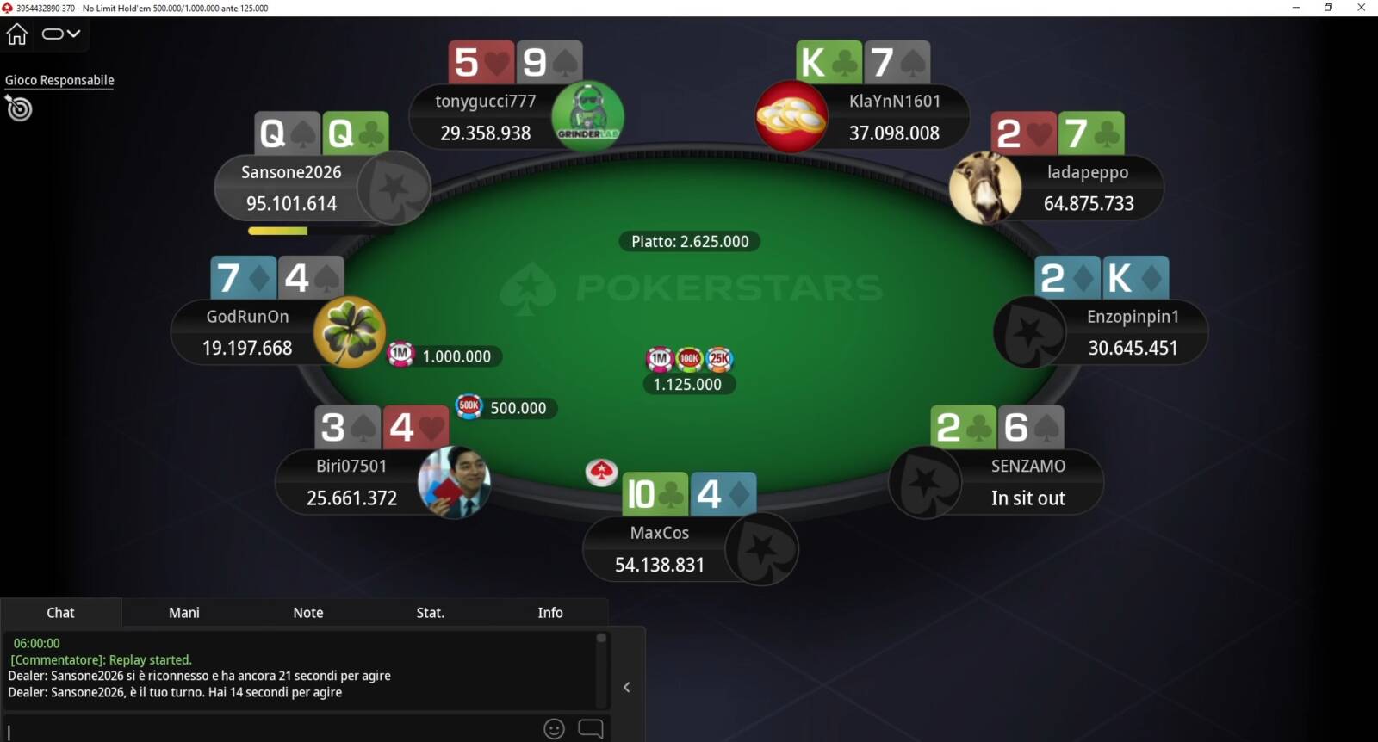
Task: Click GodRunOn's four-leaf clover avatar
Action: tap(350, 332)
